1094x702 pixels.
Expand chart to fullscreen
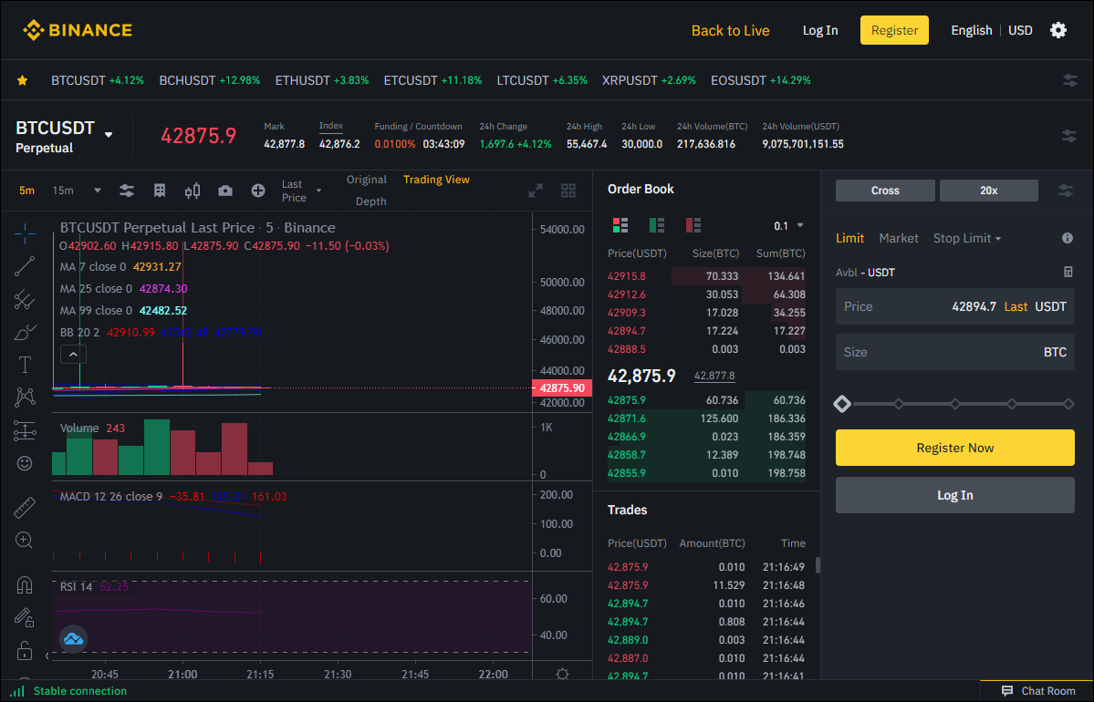(536, 191)
